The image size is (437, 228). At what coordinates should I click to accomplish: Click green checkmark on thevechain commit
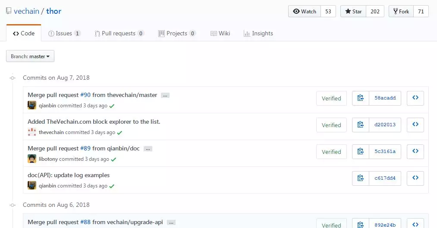tap(119, 133)
